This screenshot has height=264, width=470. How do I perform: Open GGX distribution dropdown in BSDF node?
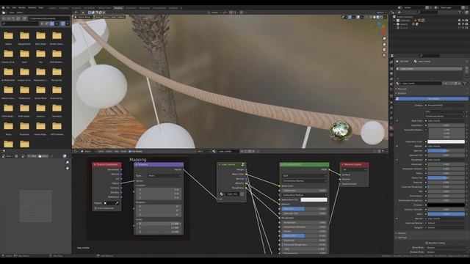(304, 176)
